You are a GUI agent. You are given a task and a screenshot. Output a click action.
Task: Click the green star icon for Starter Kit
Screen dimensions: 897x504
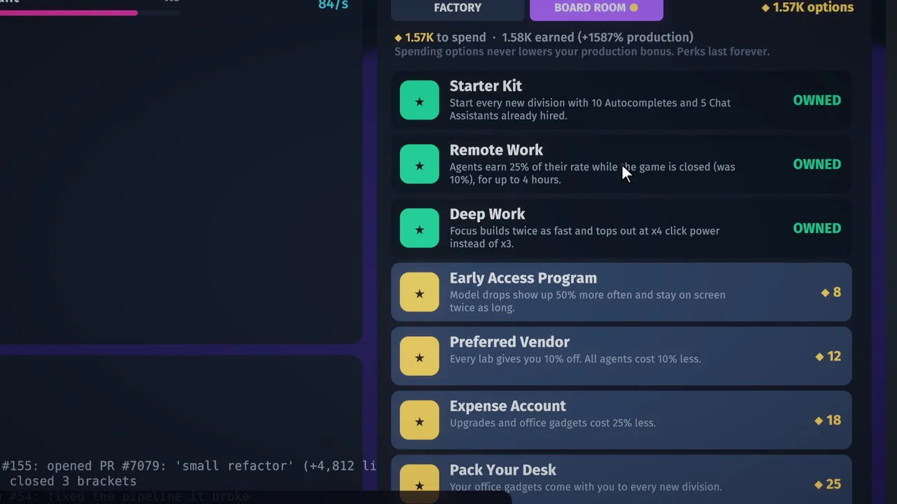pos(419,101)
